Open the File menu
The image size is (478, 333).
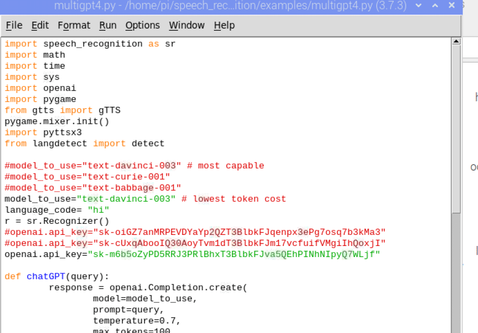click(14, 25)
